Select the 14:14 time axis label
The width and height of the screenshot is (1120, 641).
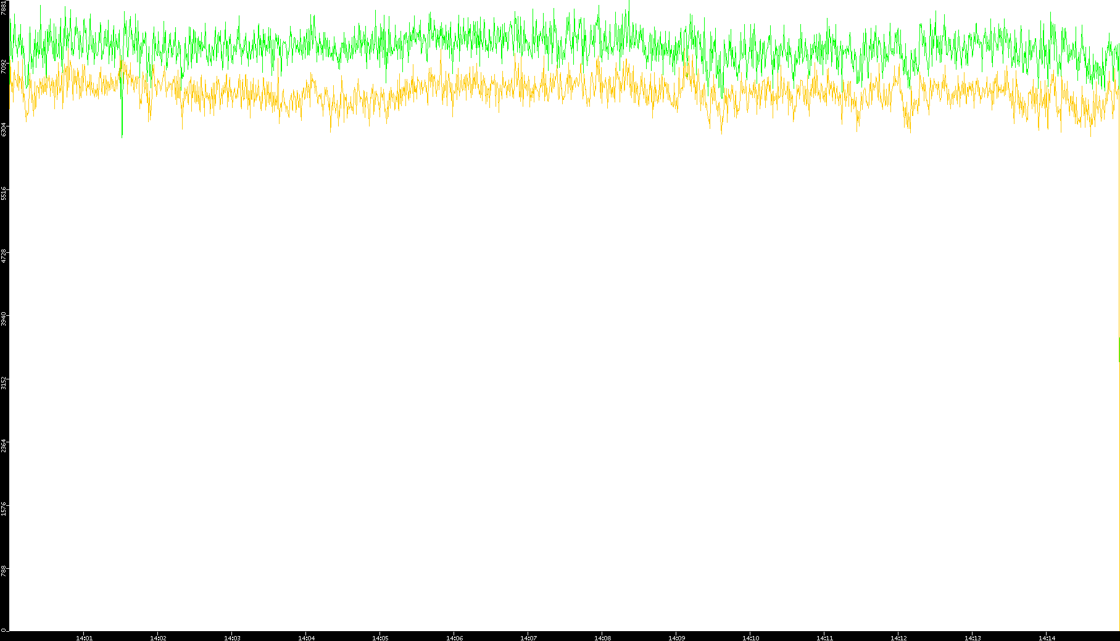[1047, 638]
